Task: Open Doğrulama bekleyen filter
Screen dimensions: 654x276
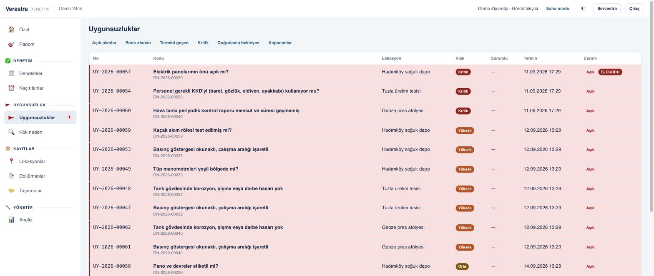Action: (x=238, y=43)
